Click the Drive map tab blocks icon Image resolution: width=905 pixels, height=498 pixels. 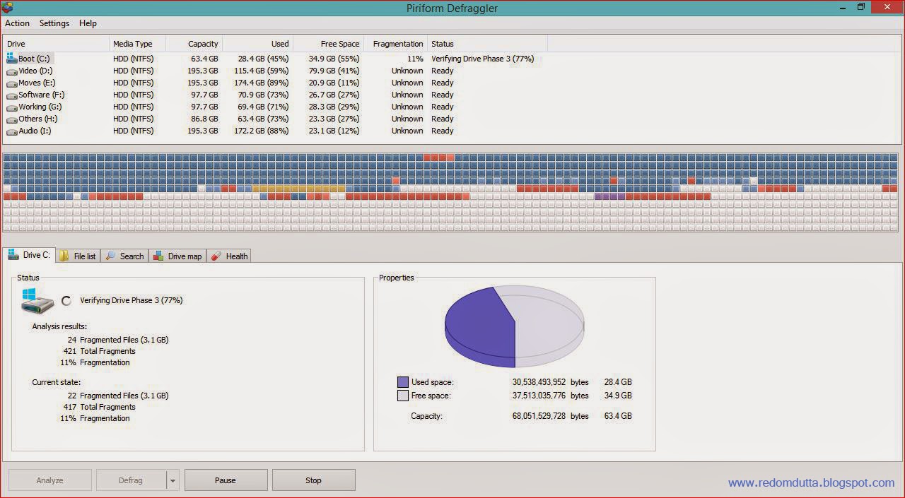click(x=158, y=256)
